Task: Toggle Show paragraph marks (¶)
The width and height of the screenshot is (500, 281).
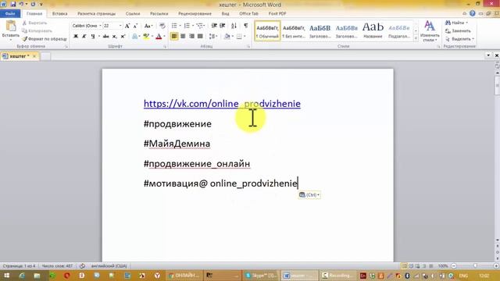Action: (x=245, y=26)
